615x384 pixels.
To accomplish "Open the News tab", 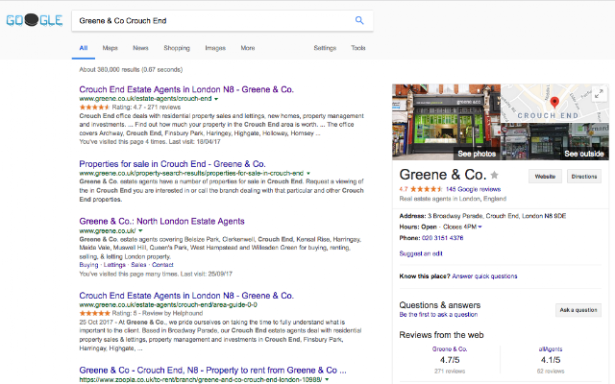I will pyautogui.click(x=140, y=48).
